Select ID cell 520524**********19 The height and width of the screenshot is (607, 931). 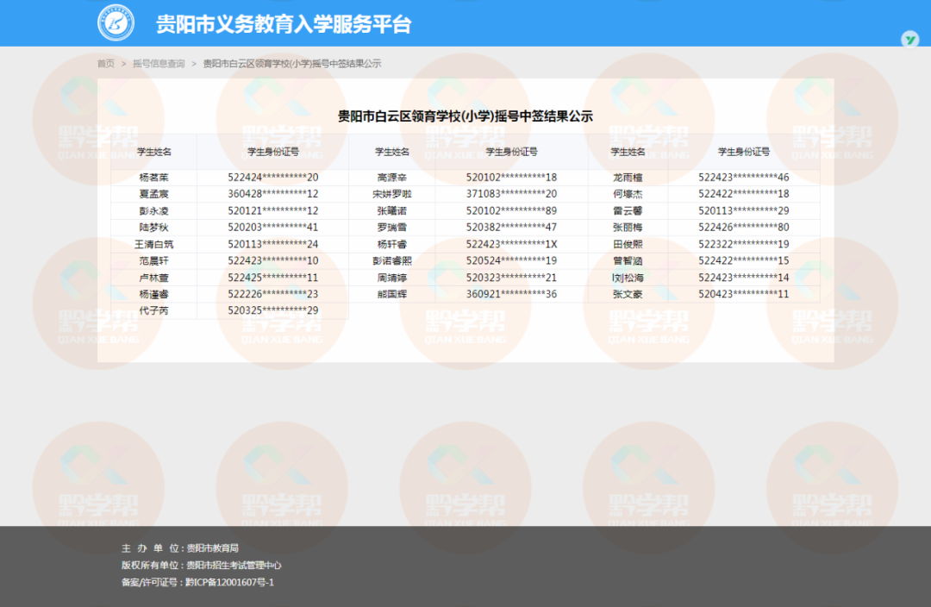511,260
